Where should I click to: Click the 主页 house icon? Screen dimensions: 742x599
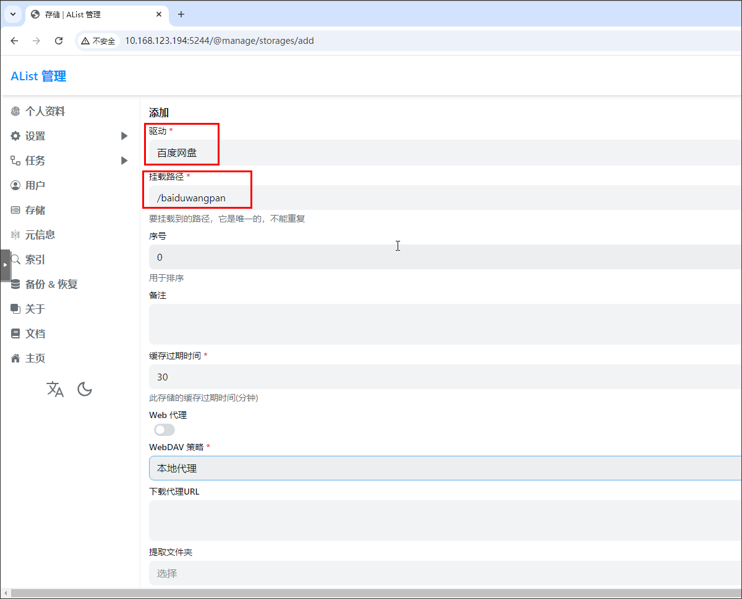click(15, 359)
